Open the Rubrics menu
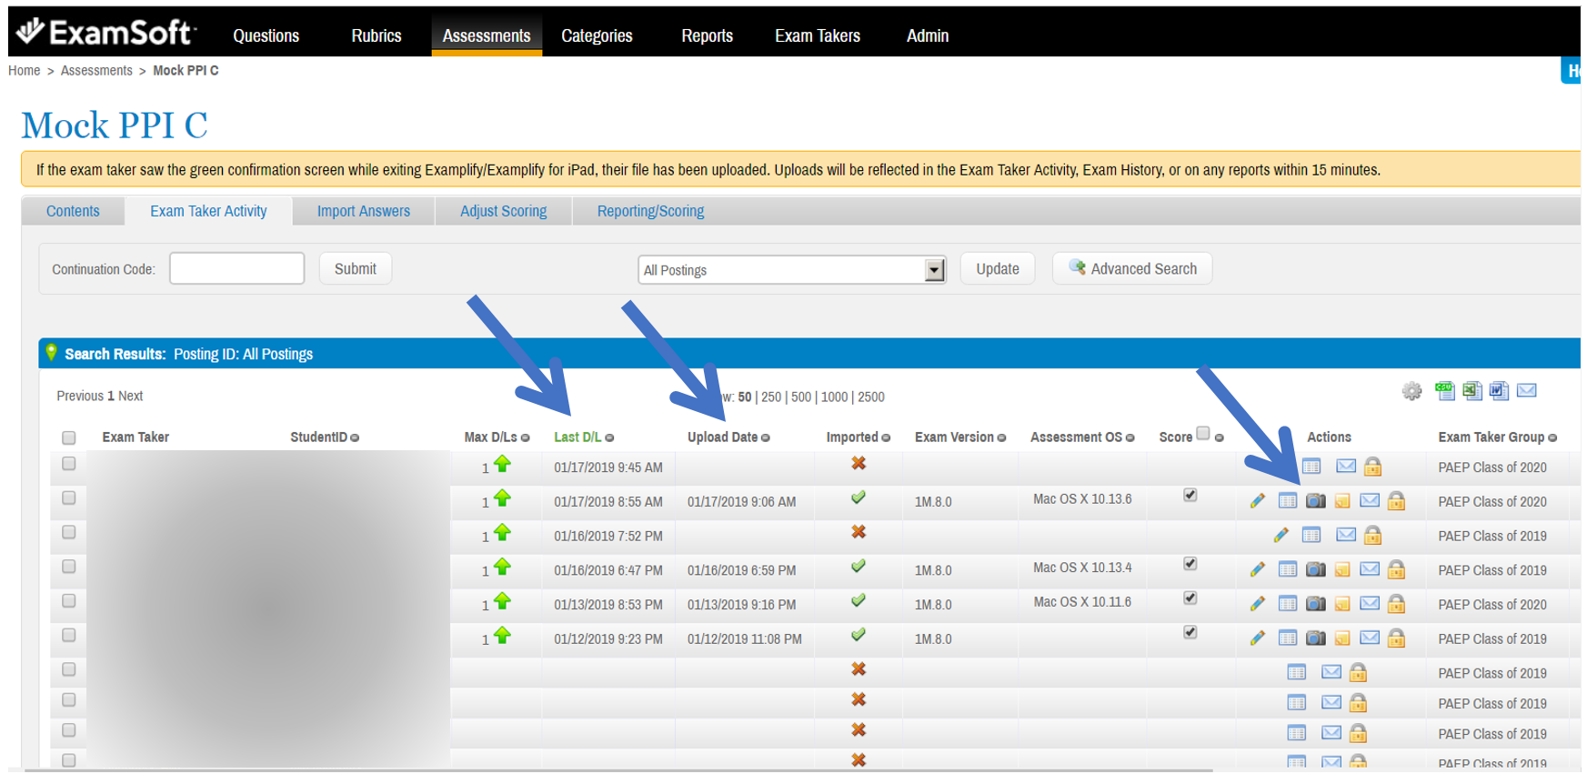1587x784 pixels. point(377,35)
